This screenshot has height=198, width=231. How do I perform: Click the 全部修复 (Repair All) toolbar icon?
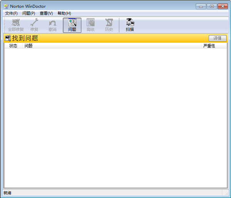coord(16,25)
